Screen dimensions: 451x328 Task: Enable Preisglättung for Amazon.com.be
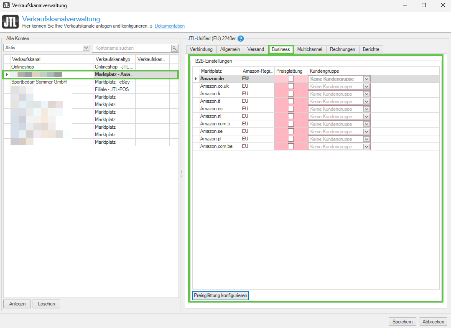click(x=291, y=146)
